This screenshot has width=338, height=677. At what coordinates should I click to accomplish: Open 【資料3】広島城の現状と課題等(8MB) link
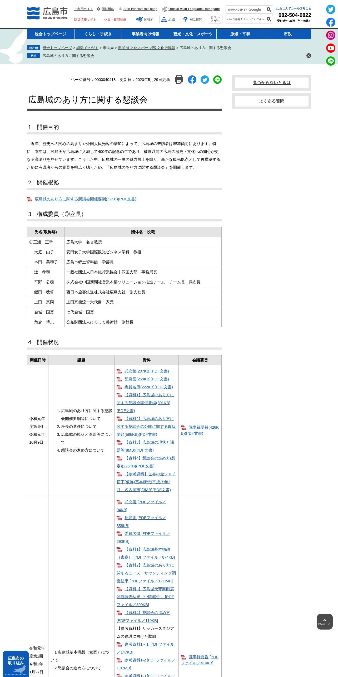pyautogui.click(x=146, y=446)
